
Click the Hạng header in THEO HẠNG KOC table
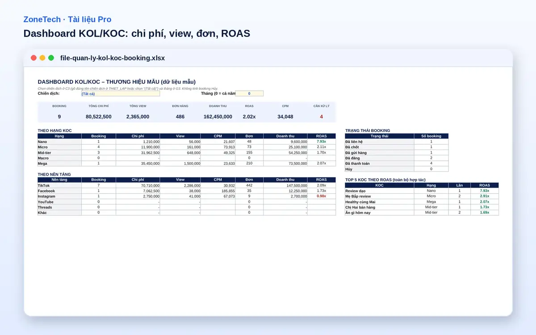point(59,136)
